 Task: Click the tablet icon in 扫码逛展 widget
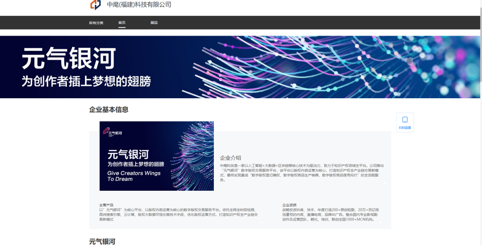pyautogui.click(x=405, y=119)
